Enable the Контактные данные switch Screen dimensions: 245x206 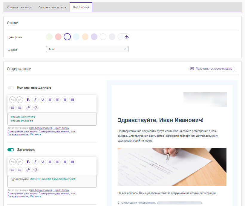(x=11, y=87)
